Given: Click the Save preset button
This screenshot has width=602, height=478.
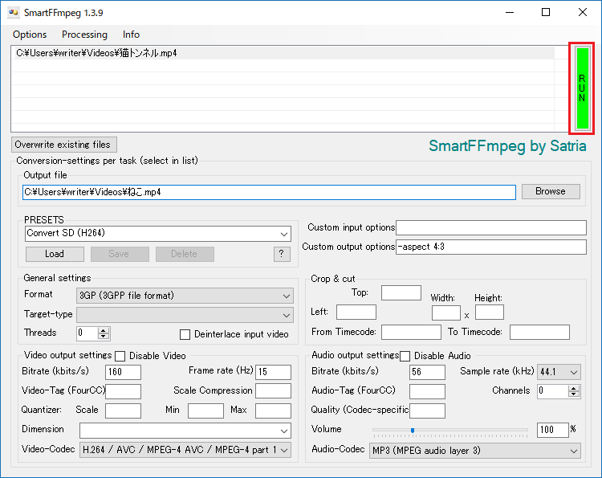Looking at the screenshot, I should [x=120, y=254].
